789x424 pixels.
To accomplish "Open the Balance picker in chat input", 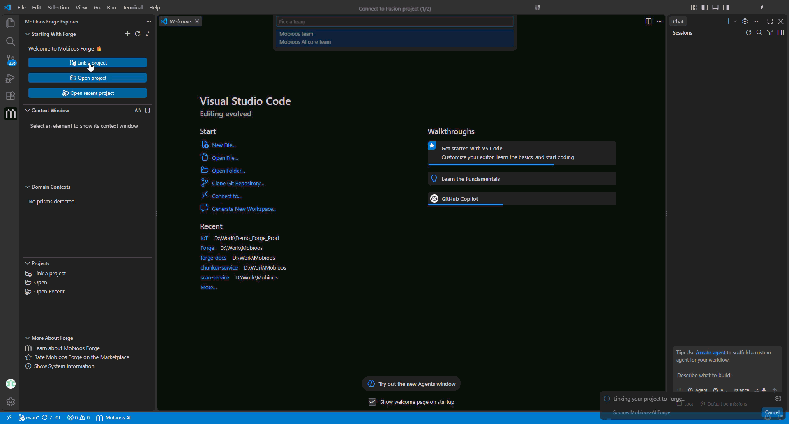I will coord(741,390).
